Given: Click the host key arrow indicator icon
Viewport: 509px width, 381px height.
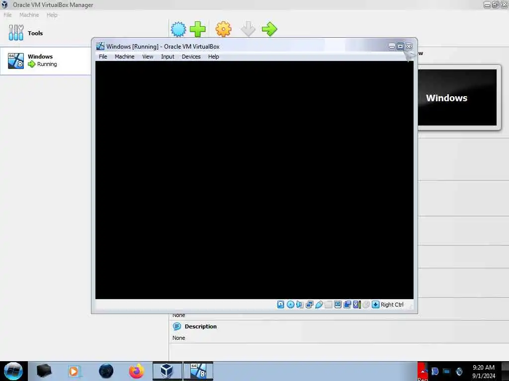Looking at the screenshot, I should click(x=376, y=304).
